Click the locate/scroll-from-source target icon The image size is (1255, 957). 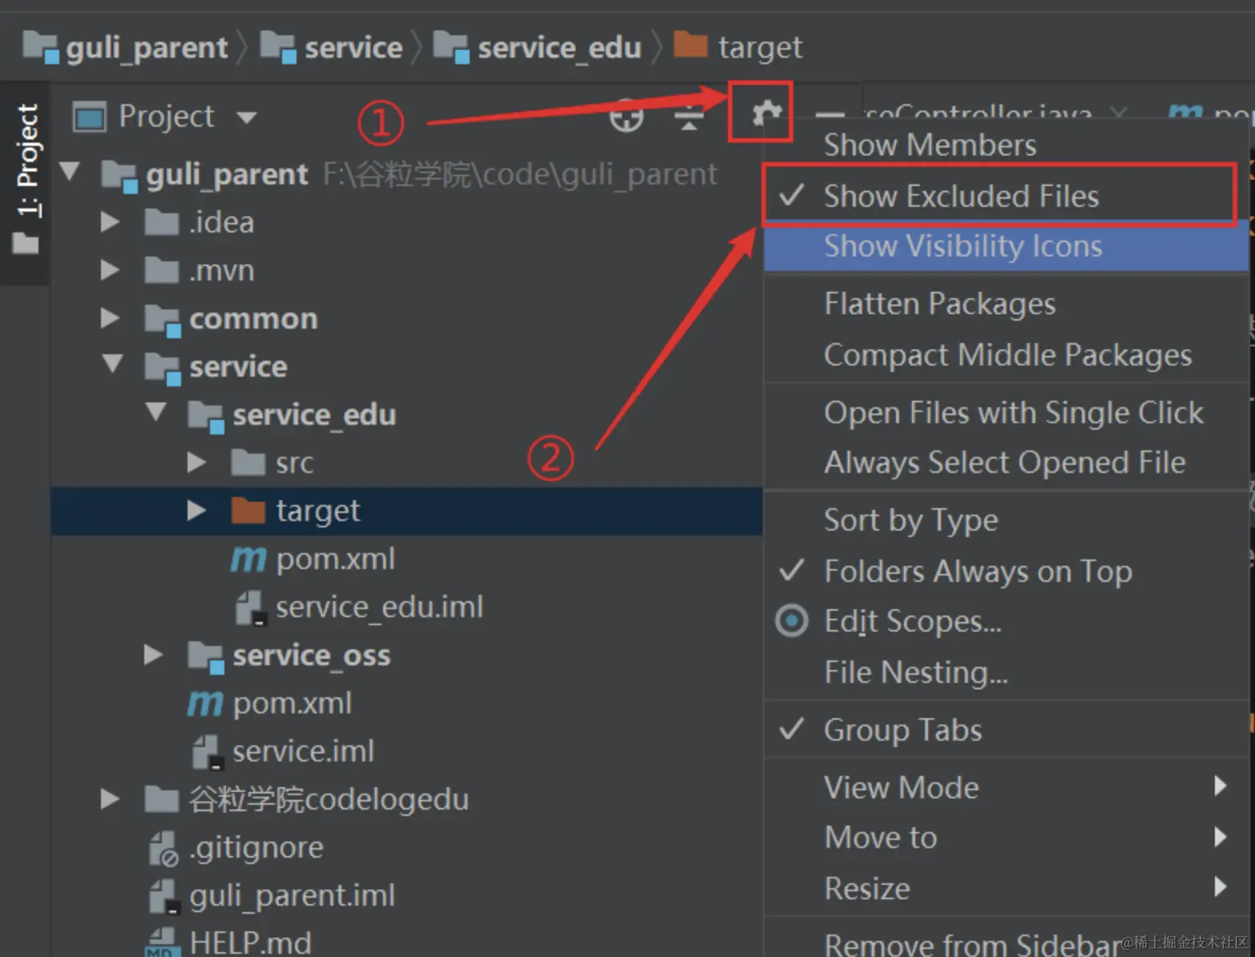[626, 117]
